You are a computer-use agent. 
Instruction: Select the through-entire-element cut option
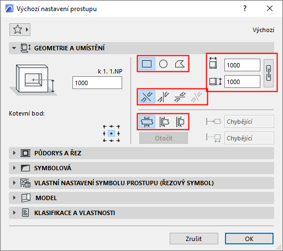147,122
